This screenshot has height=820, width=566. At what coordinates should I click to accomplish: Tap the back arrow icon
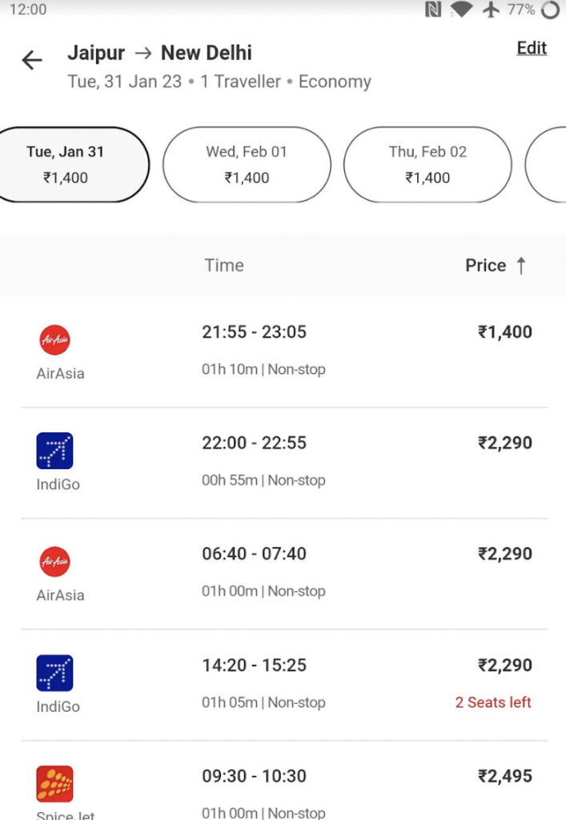(x=32, y=60)
